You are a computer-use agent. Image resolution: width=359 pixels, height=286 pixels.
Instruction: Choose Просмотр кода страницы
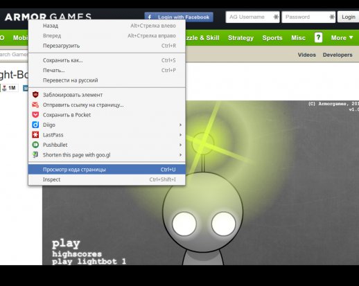click(107, 170)
